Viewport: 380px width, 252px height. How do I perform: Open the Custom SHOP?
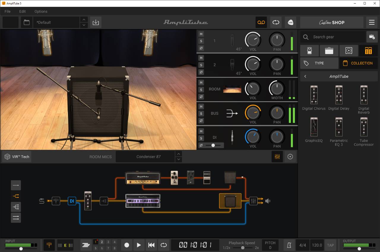pyautogui.click(x=332, y=22)
